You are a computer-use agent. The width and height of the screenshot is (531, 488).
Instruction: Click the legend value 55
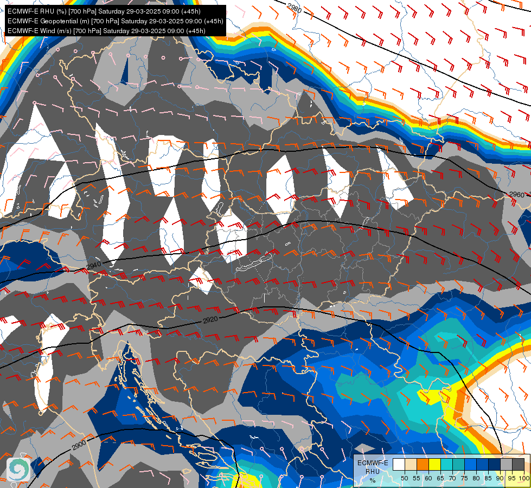click(x=417, y=478)
